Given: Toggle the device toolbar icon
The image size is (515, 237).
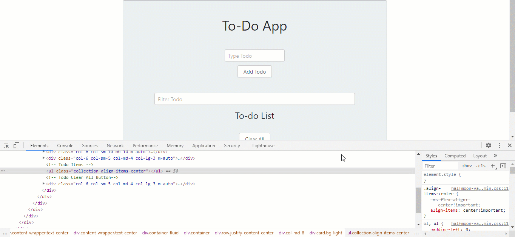Looking at the screenshot, I should [16, 146].
